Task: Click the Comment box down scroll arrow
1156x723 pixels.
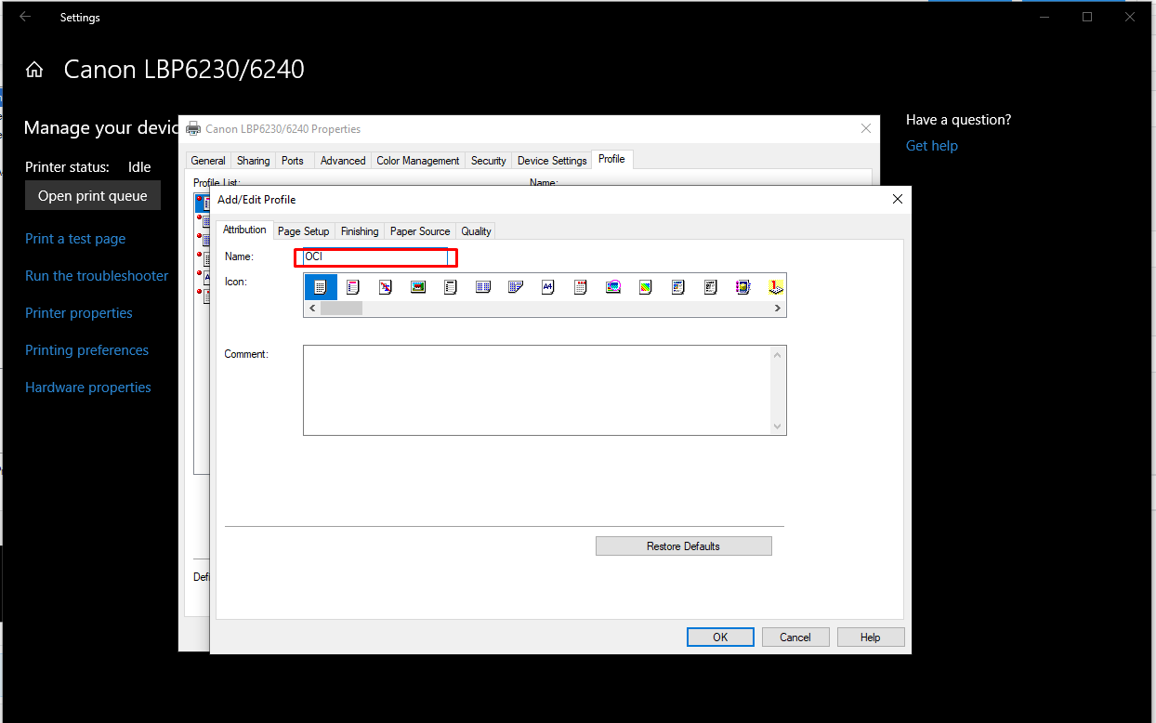Action: [778, 427]
